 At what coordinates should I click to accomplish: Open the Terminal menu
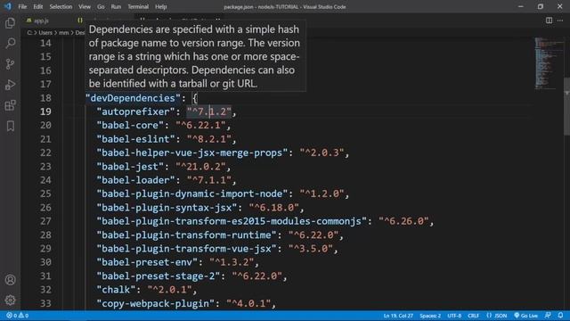pyautogui.click(x=138, y=6)
